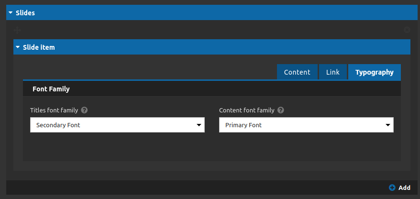Click the arrow on Content font dropdown
420x199 pixels.
[388, 125]
